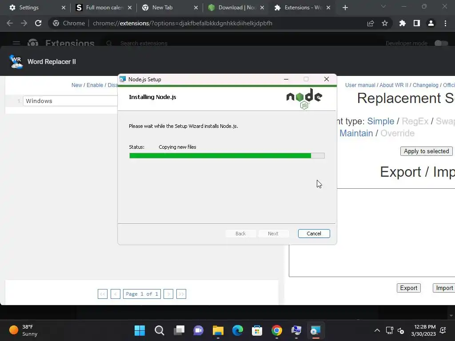Open Google Chrome from the taskbar
The image size is (455, 341).
pos(276,330)
